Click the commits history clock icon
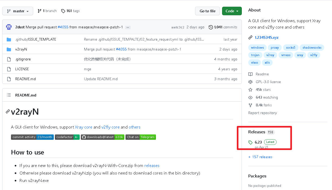Image resolution: width=332 pixels, height=190 pixels. [x=211, y=27]
